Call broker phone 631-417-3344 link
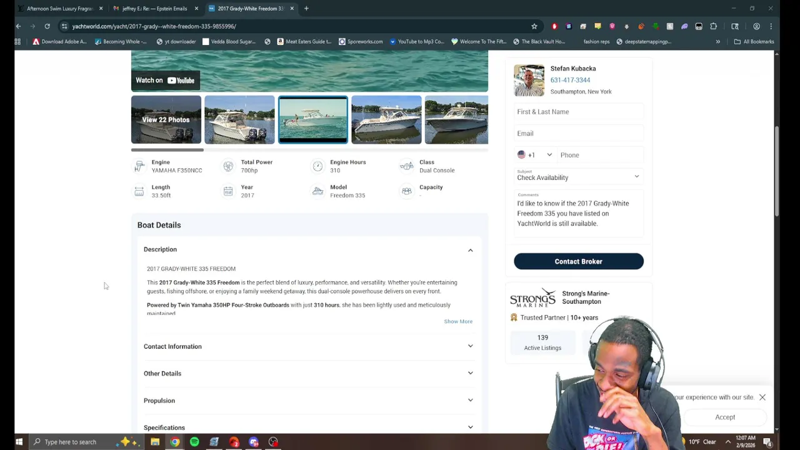The width and height of the screenshot is (800, 450). coord(570,80)
